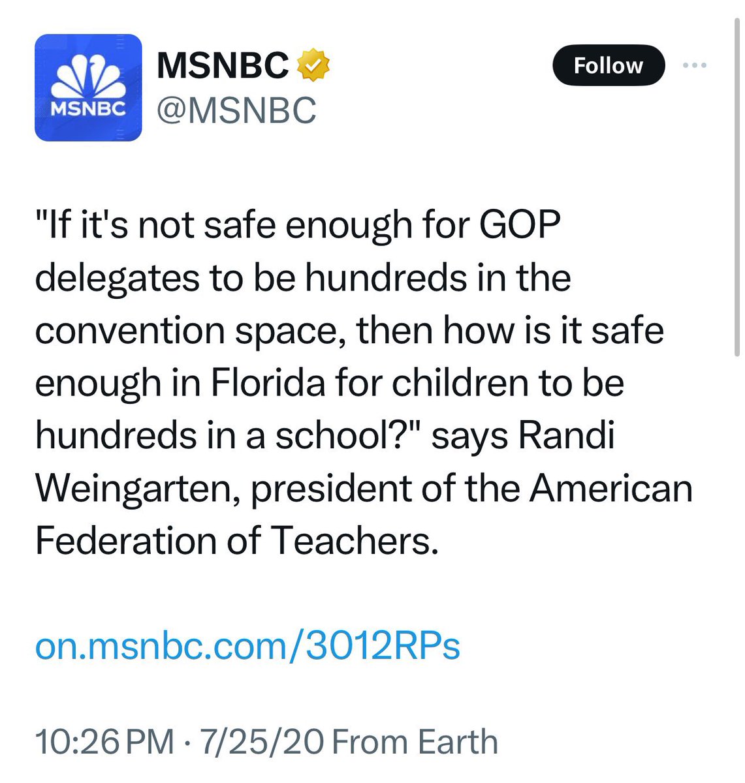Screen dimensions: 745x783
Task: Click the 10:26 PM timestamp
Action: coord(104,742)
